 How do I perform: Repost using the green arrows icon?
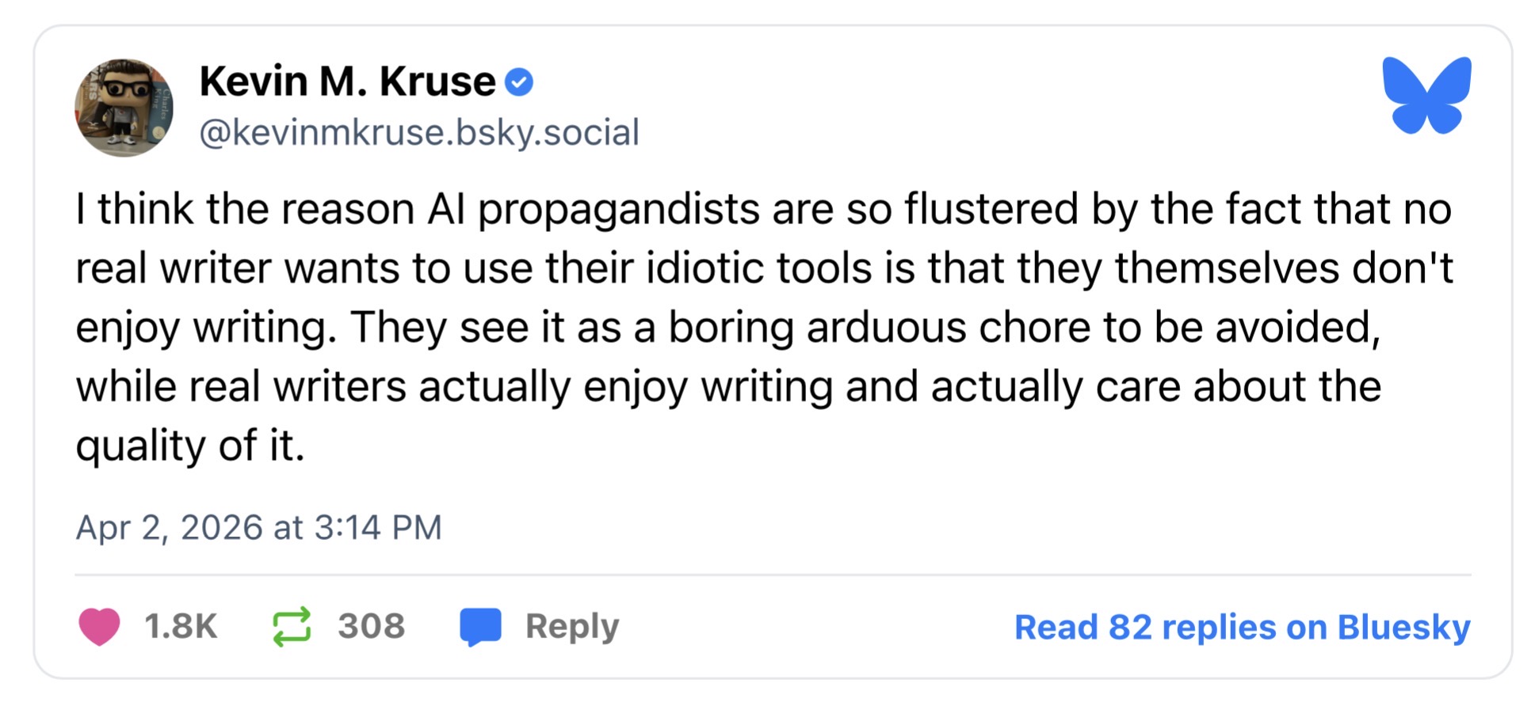coord(292,627)
